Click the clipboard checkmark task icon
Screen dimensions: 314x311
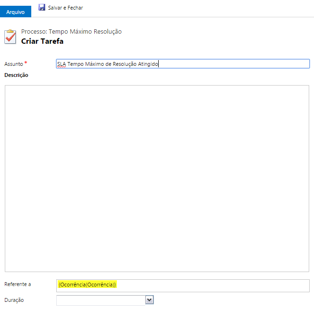(x=10, y=37)
